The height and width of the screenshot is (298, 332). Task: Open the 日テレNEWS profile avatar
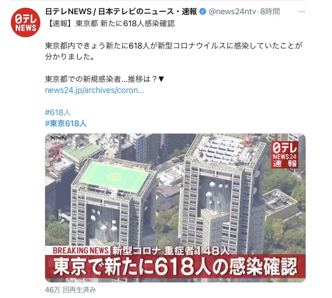[x=25, y=22]
